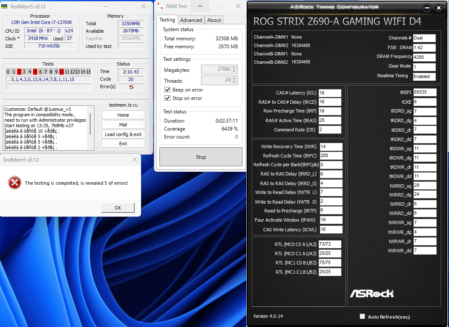Click the Available memory value 2675Mb
This screenshot has width=449, height=327.
131,31
